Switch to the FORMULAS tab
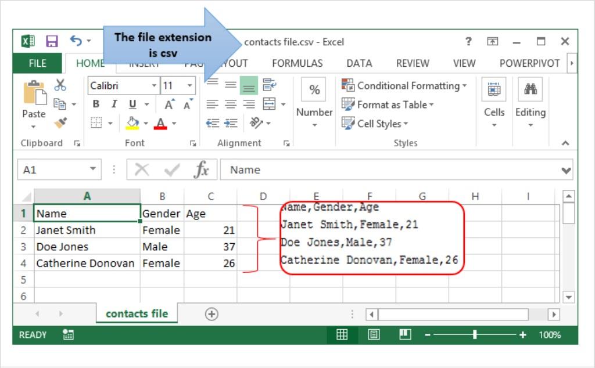The width and height of the screenshot is (595, 368). (x=297, y=63)
